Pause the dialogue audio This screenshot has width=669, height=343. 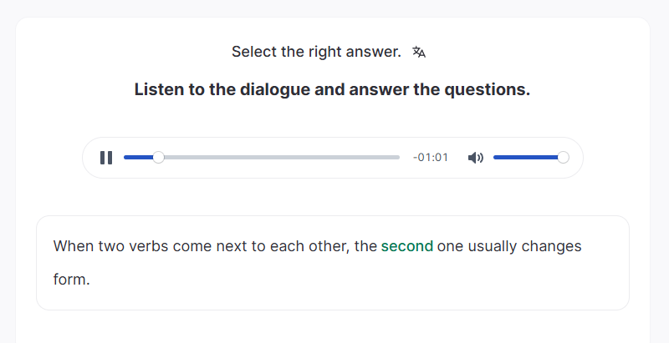coord(106,158)
